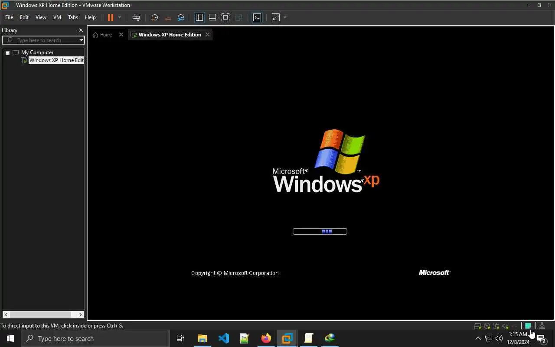Click the stretch guest display icon

pyautogui.click(x=276, y=17)
